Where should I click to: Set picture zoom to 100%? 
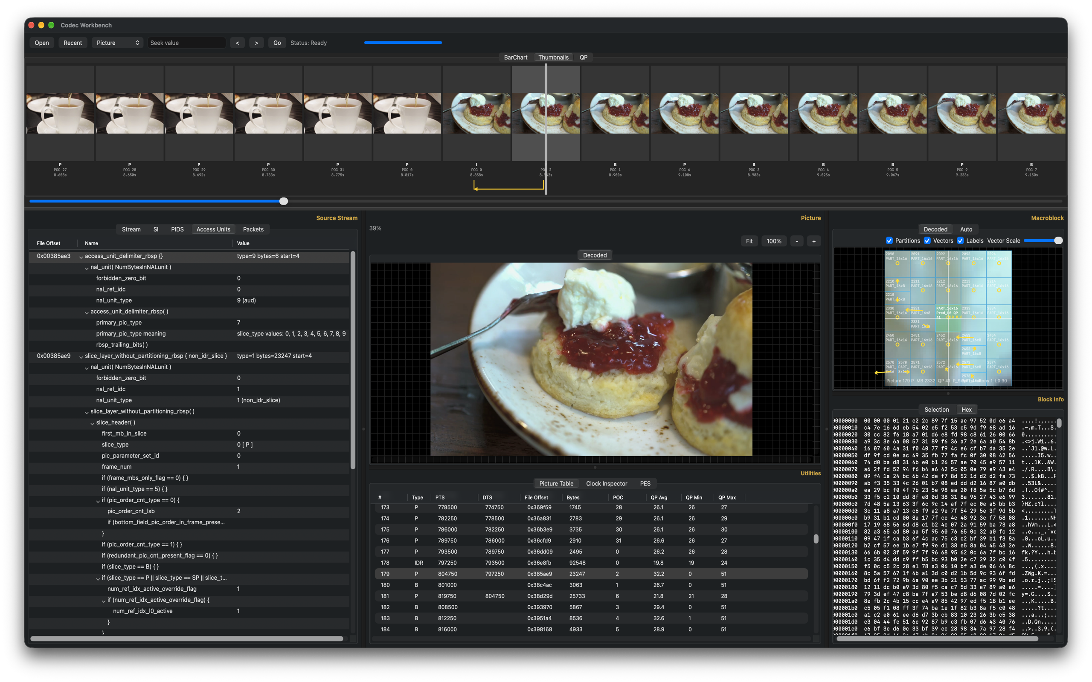click(x=774, y=241)
